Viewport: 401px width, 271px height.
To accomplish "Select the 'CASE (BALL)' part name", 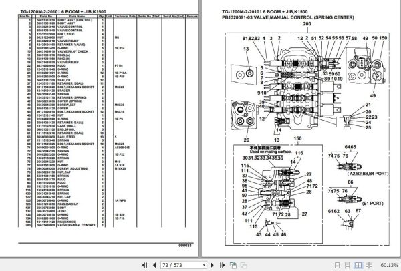I will point(67,126).
